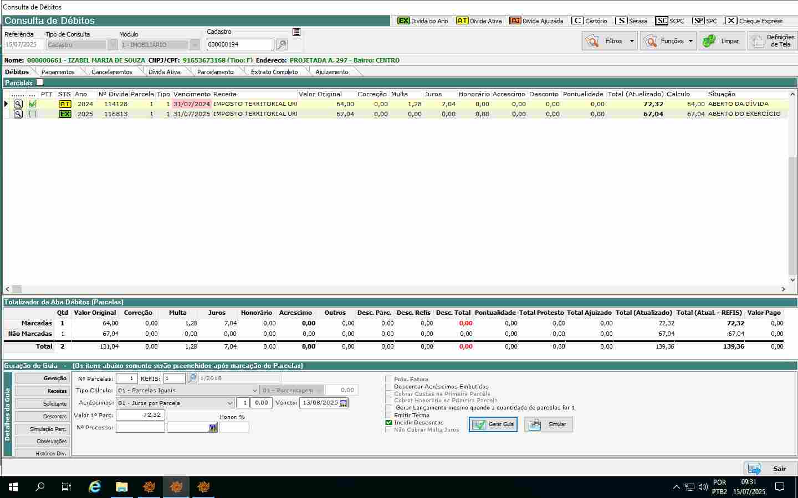This screenshot has height=498, width=798.
Task: Click the Gerar Guia button
Action: [x=493, y=424]
